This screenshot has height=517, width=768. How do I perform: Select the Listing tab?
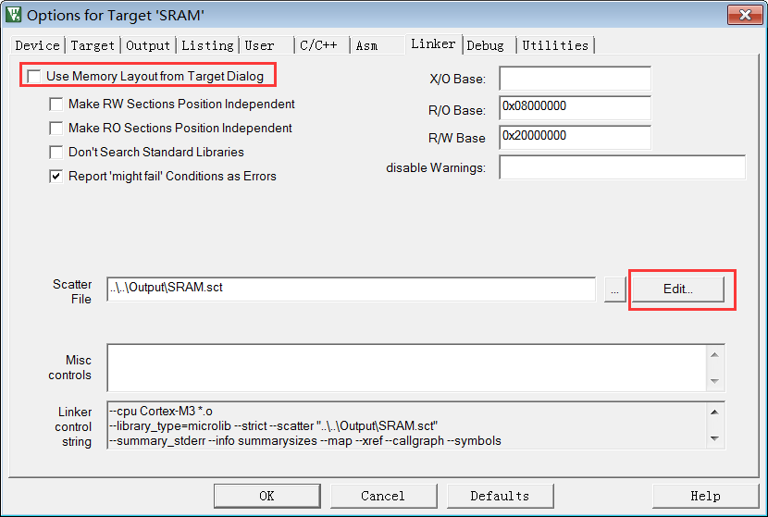point(207,45)
